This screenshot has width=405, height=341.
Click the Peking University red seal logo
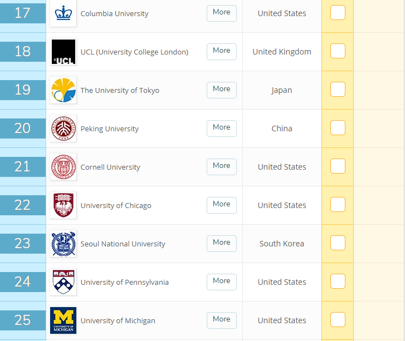click(x=63, y=129)
